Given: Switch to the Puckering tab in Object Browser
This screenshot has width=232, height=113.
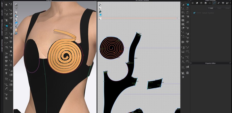Looking at the screenshot, I should (219, 3).
